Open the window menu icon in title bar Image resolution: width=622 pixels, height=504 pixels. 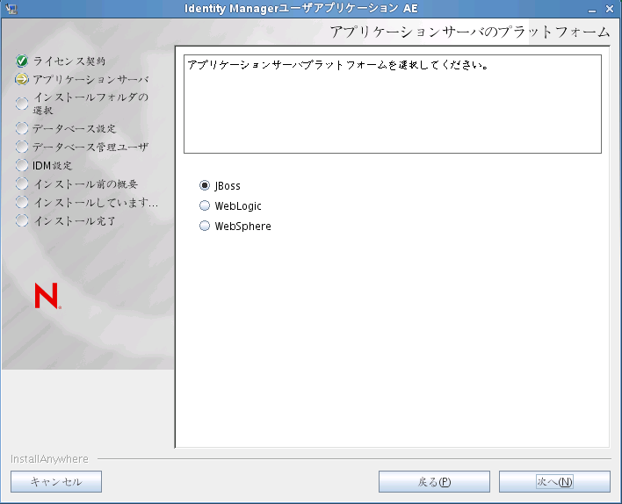[x=11, y=8]
